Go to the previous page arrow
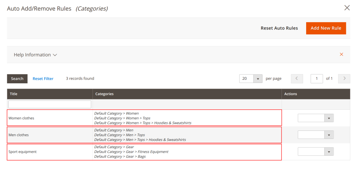Viewport: 355px width, 177px height. pyautogui.click(x=297, y=79)
